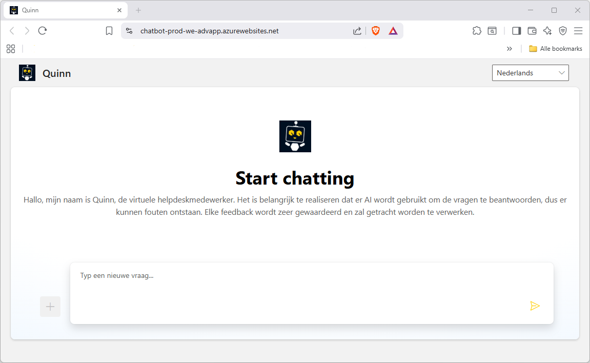
Task: Open Brave Shields lion icon
Action: [376, 31]
